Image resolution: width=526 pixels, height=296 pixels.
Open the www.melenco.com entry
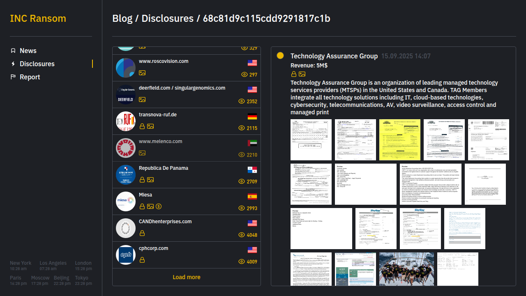click(187, 148)
